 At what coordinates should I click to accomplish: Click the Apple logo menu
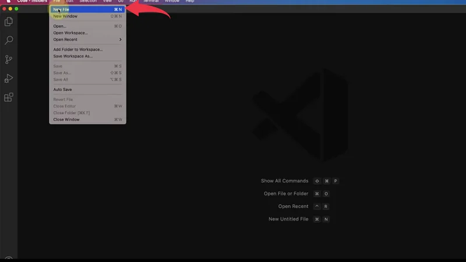coord(8,1)
